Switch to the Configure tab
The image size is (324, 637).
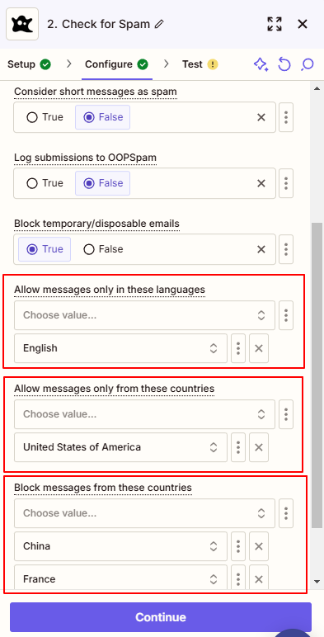(116, 64)
